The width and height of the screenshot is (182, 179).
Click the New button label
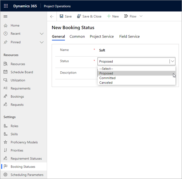(x=115, y=17)
